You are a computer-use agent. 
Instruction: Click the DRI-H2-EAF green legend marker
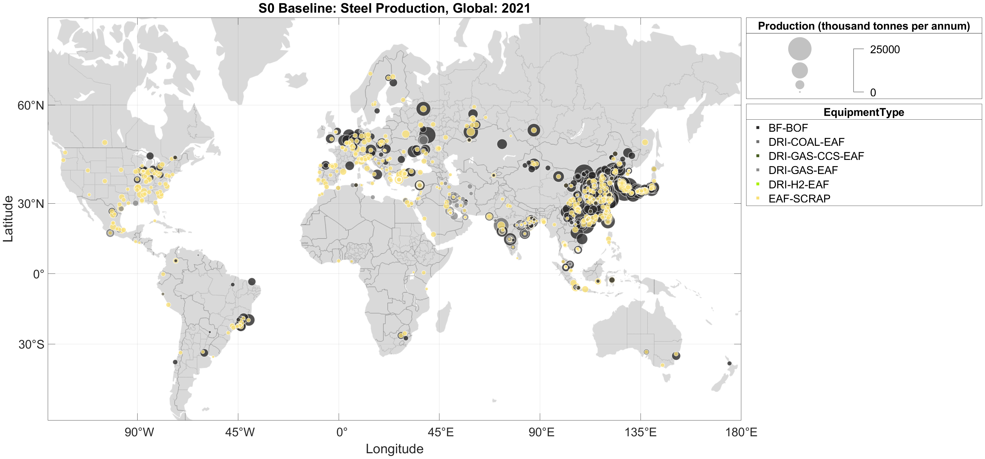757,184
